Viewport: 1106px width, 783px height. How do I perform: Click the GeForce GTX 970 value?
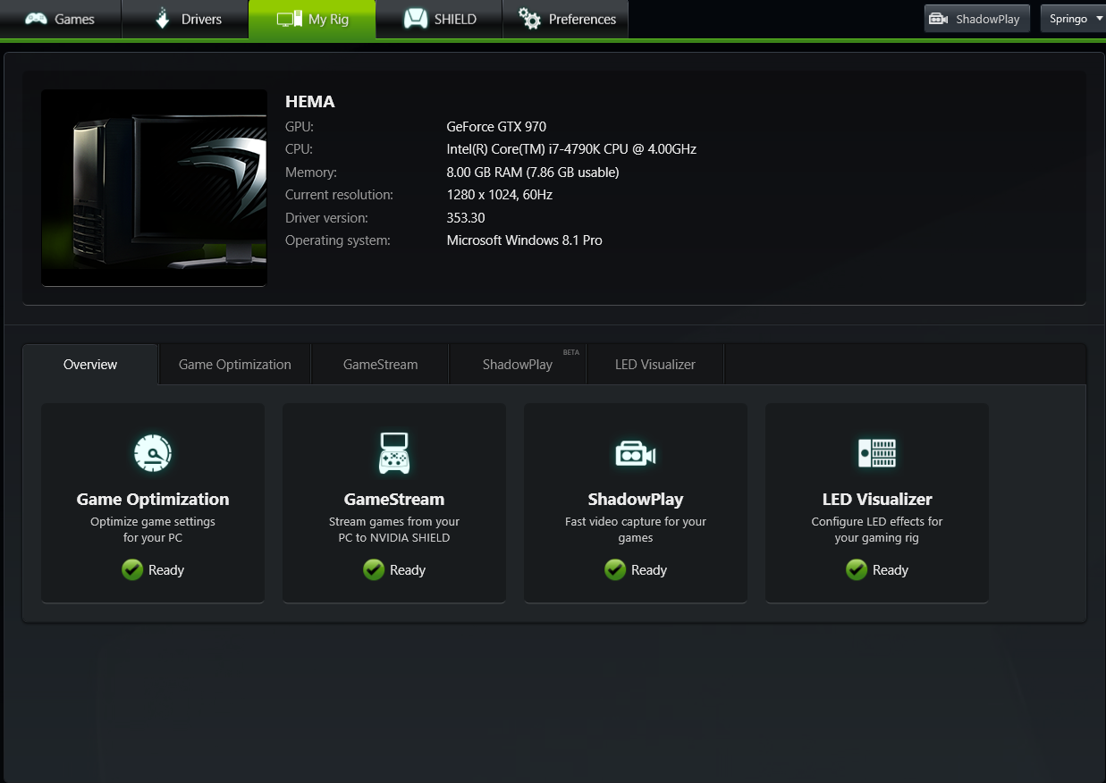496,127
